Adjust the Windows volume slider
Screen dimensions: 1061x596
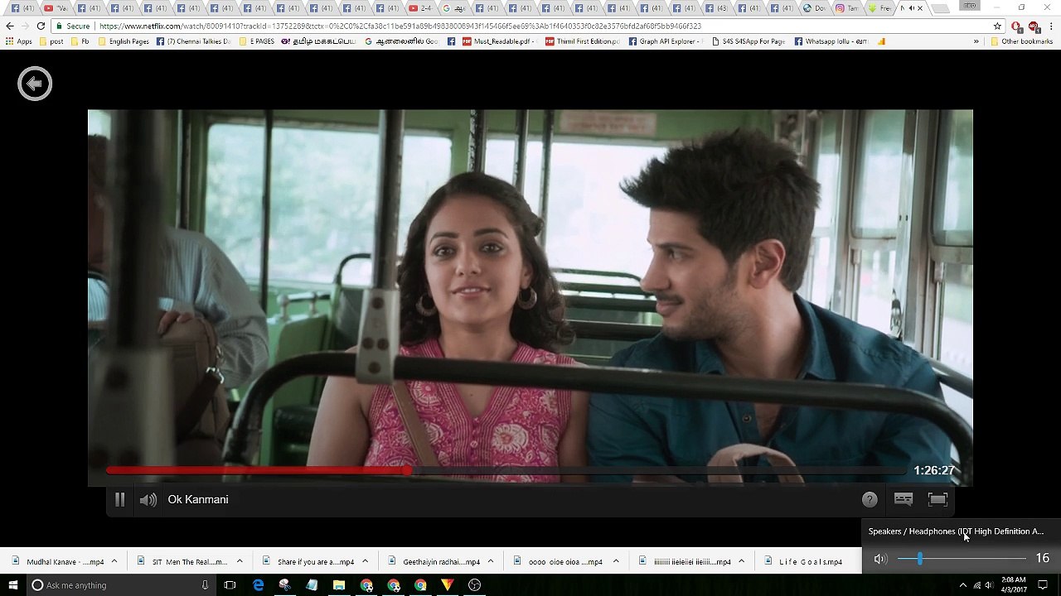click(962, 559)
